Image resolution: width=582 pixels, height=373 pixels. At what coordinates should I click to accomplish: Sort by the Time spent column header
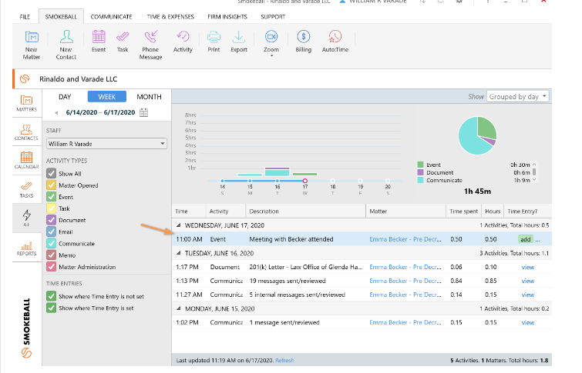[x=463, y=211]
